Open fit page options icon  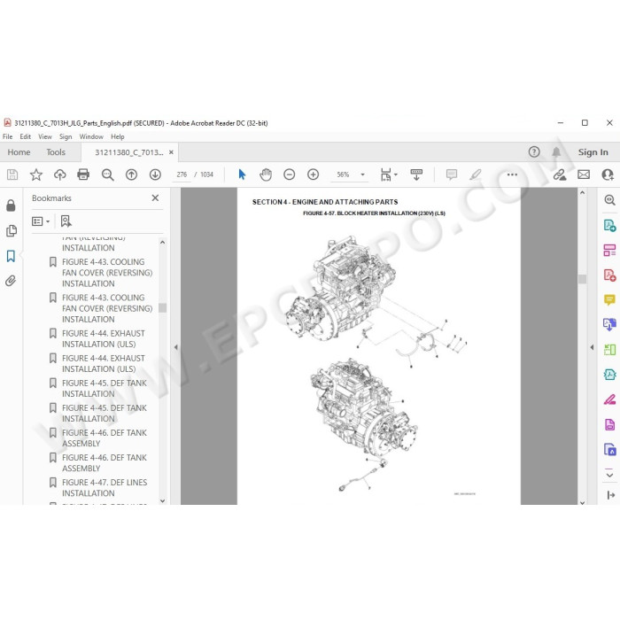click(x=388, y=174)
